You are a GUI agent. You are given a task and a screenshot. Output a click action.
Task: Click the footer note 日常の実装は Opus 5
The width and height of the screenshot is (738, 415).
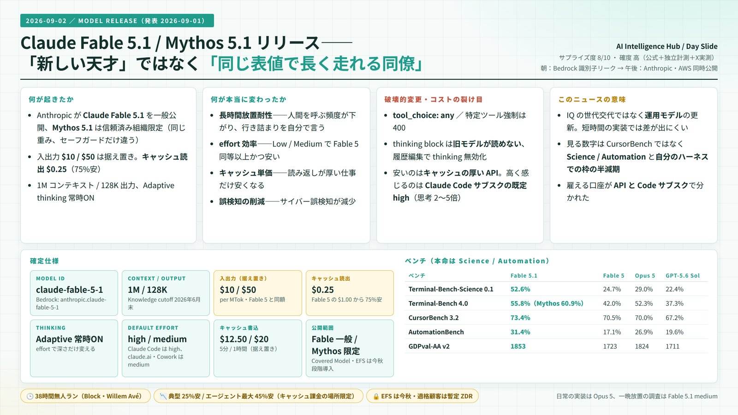[637, 396]
